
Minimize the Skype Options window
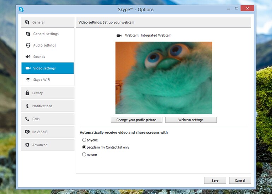[x=229, y=9]
